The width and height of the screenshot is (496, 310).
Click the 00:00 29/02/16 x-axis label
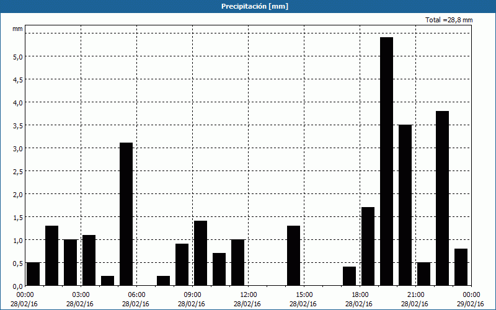click(x=471, y=299)
